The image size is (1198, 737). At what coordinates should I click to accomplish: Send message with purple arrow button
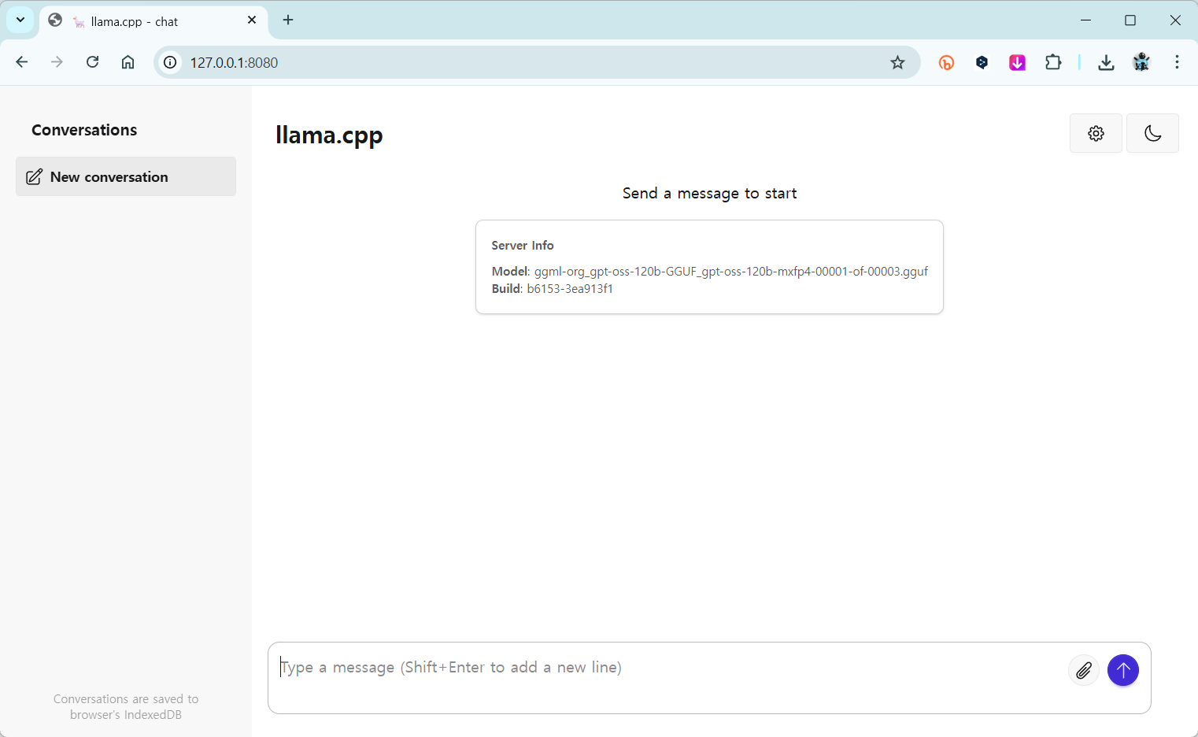tap(1123, 670)
